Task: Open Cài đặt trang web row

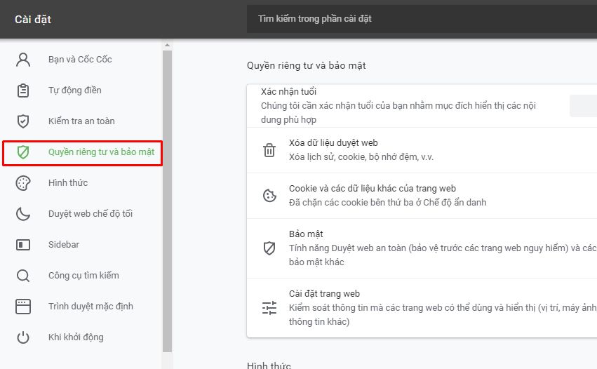Action: [x=422, y=308]
